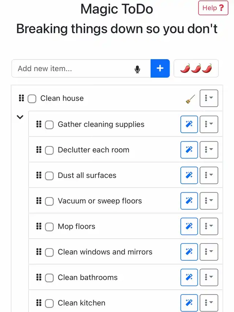
Task: Click the broom icon on Clean house
Action: [190, 99]
